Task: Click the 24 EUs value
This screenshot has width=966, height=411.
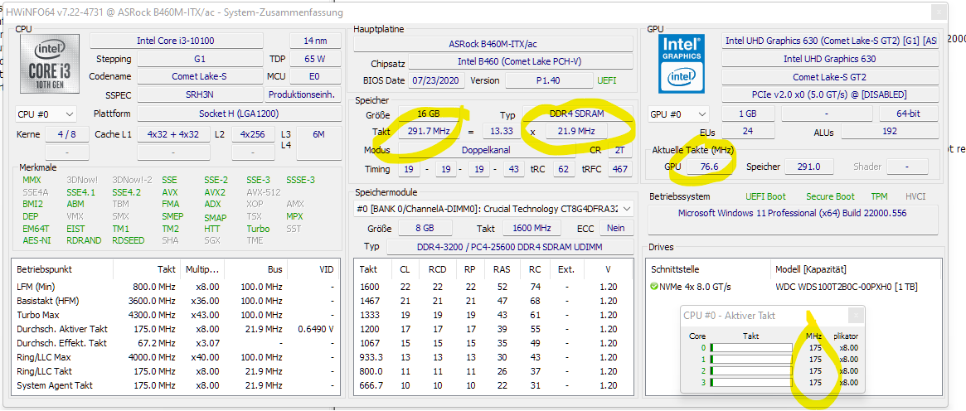Action: click(749, 133)
